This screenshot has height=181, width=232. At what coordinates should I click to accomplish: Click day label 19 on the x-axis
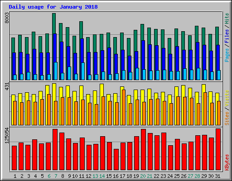point(136,176)
